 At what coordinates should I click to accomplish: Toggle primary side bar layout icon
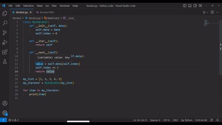click(x=185, y=6)
